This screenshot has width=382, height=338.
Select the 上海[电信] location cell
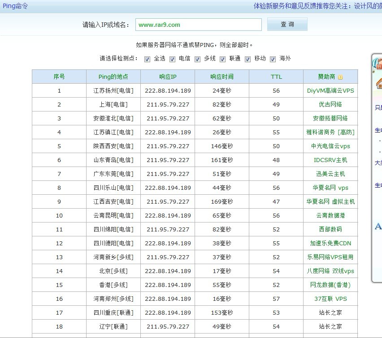coord(113,105)
